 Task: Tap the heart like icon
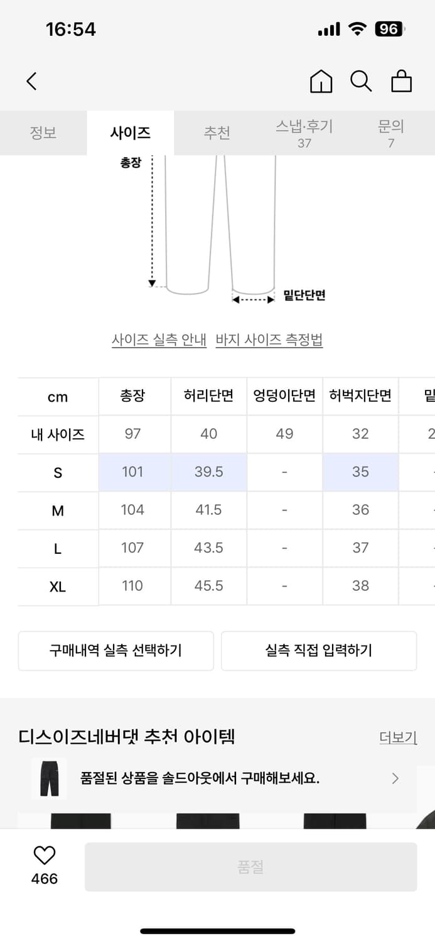coord(44,856)
